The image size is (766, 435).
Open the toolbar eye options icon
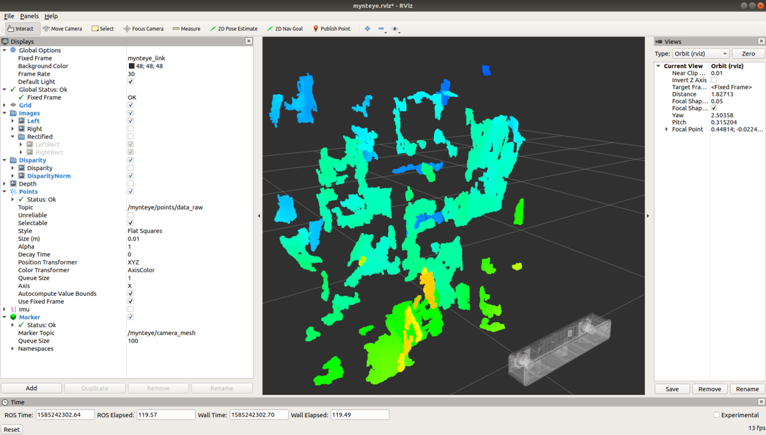tap(396, 29)
